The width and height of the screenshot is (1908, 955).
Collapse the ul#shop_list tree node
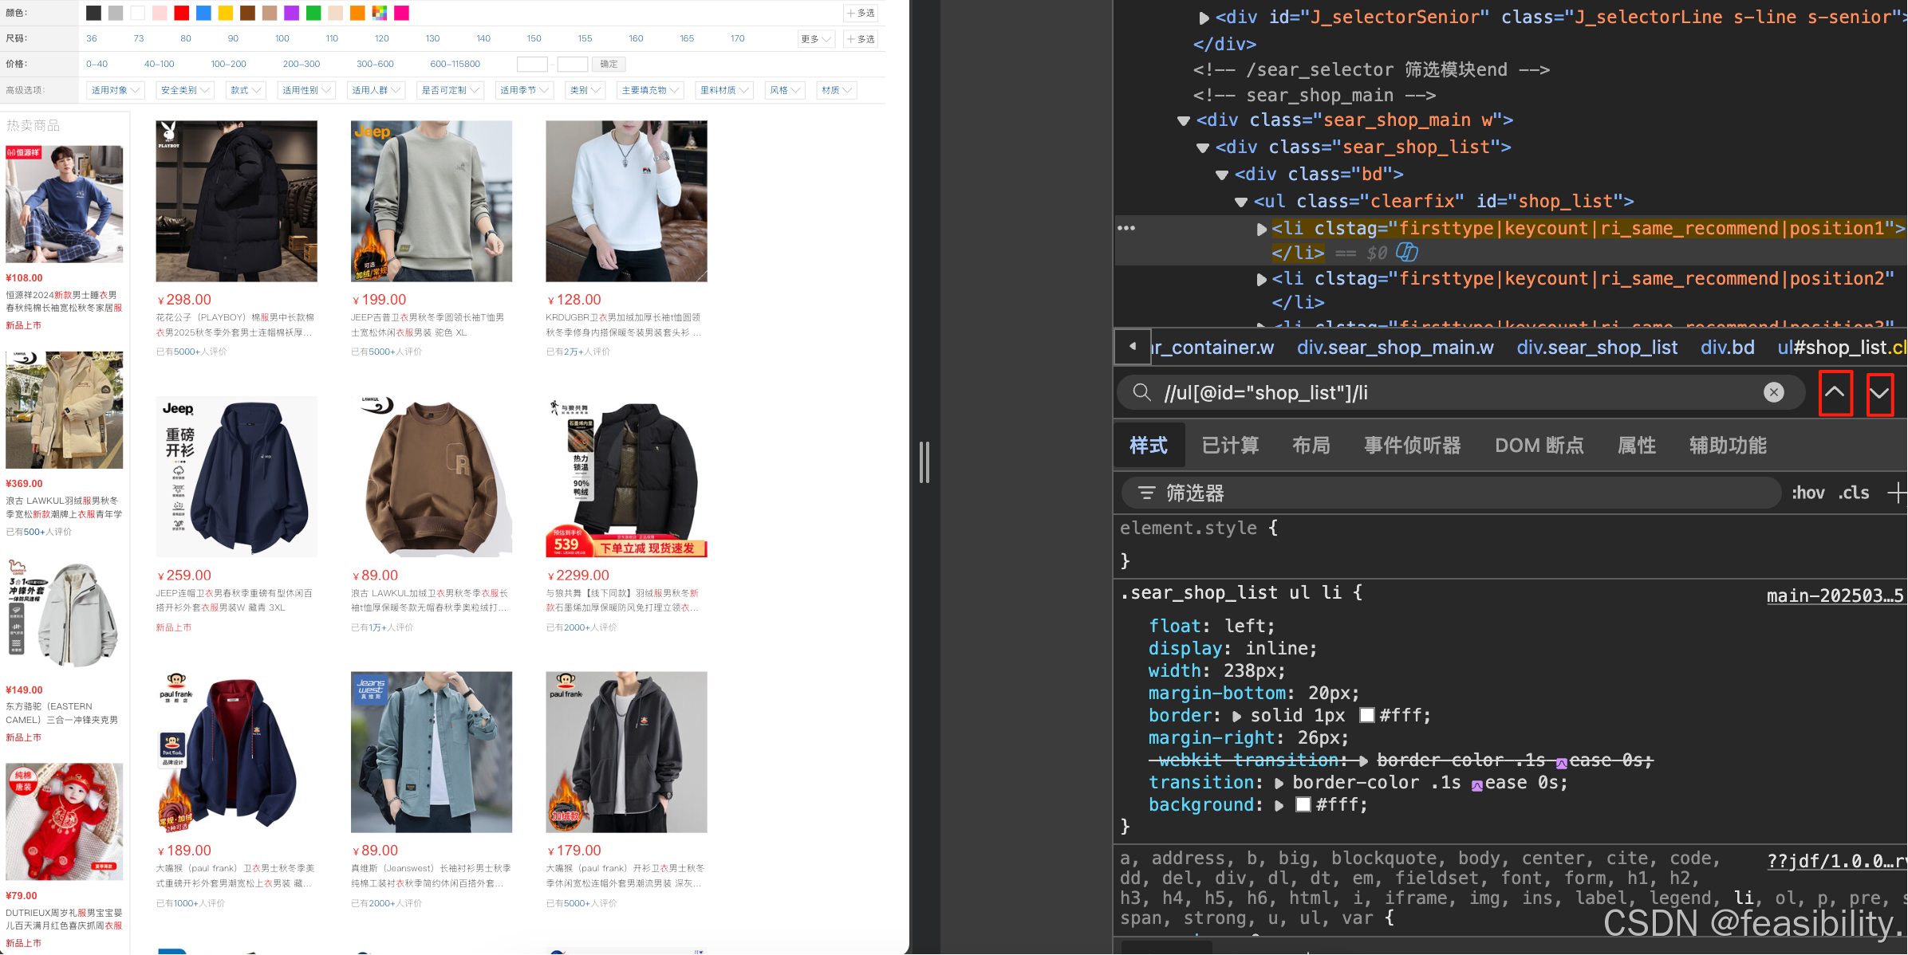click(1241, 202)
